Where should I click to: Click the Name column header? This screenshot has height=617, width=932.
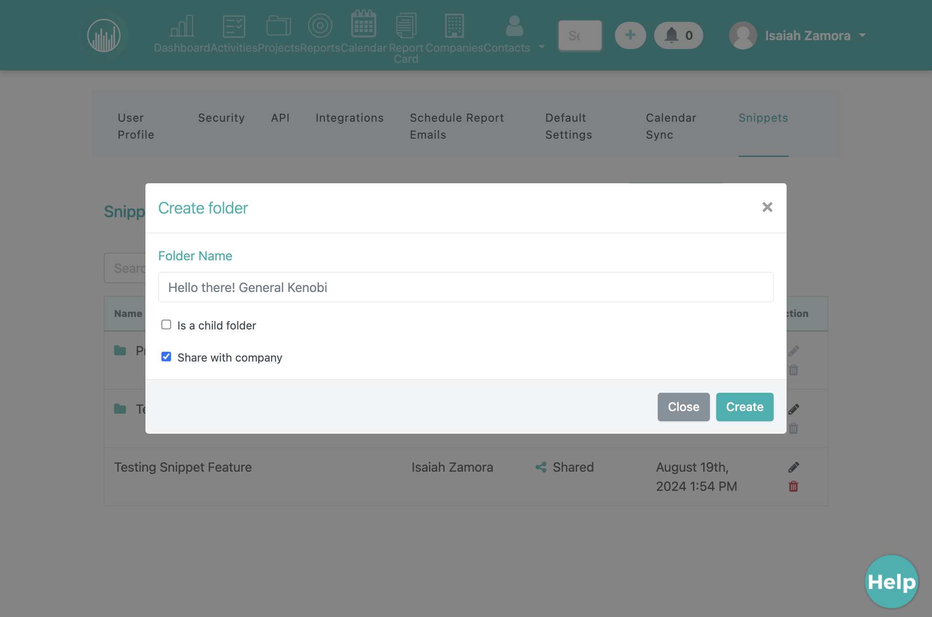pyautogui.click(x=128, y=313)
